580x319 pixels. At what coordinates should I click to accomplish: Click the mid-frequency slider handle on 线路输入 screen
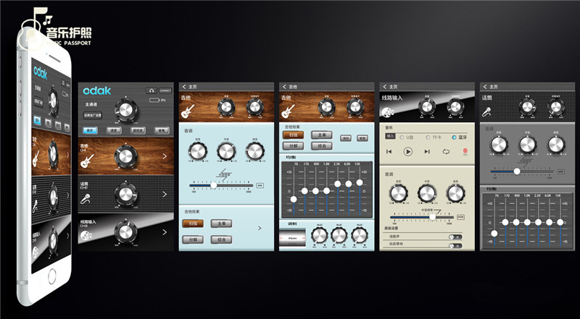click(x=432, y=217)
